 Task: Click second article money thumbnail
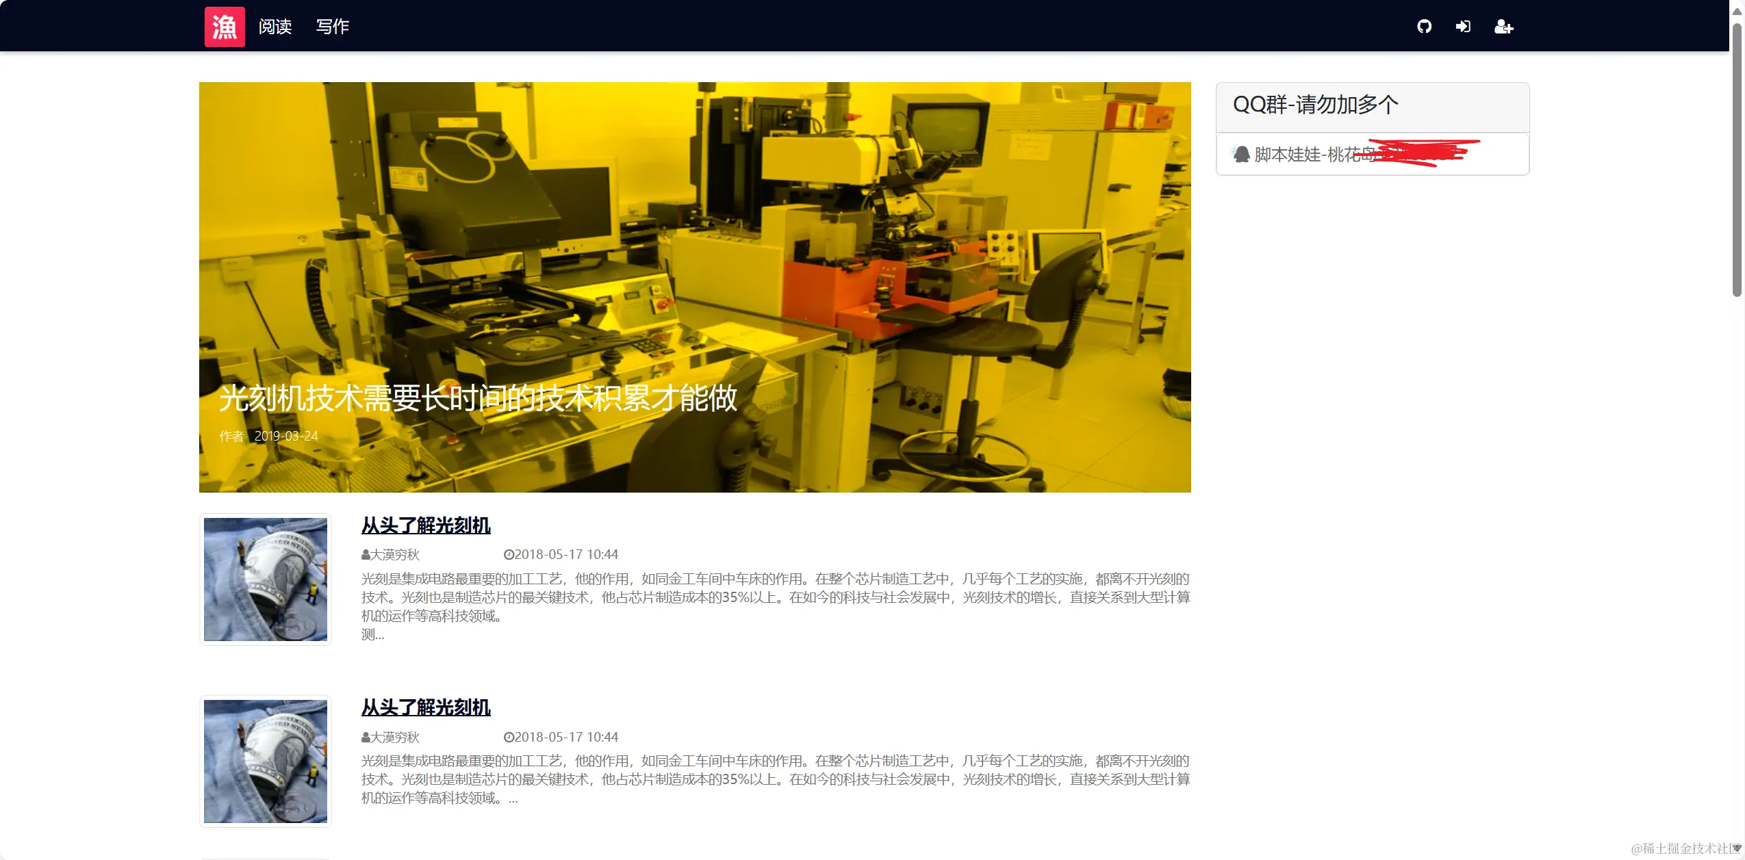click(266, 761)
